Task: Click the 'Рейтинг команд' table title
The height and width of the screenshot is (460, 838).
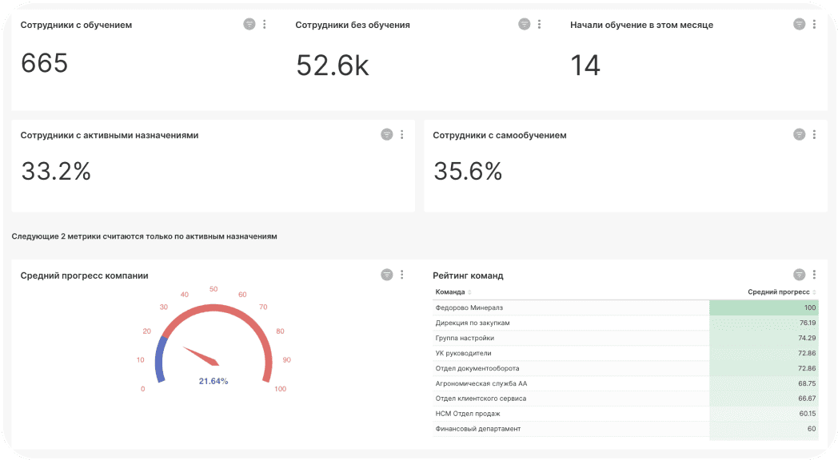Action: (x=468, y=276)
